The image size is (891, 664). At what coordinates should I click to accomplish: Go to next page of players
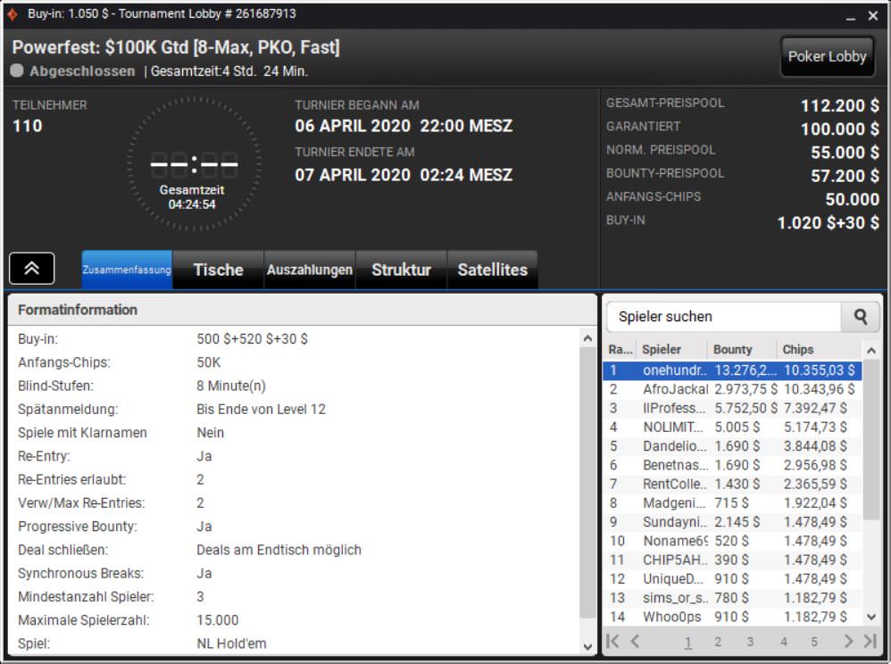(x=848, y=641)
